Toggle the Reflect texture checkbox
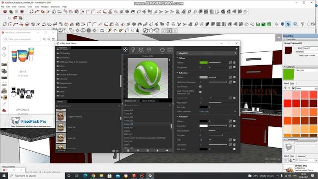Viewport: 318px width, 179px height. tap(235, 78)
